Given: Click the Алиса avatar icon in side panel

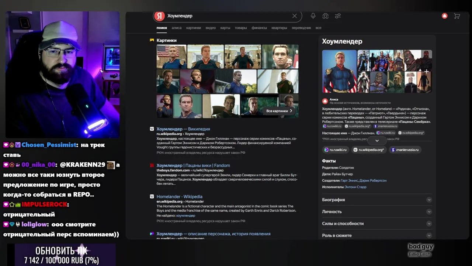Looking at the screenshot, I should click(325, 101).
